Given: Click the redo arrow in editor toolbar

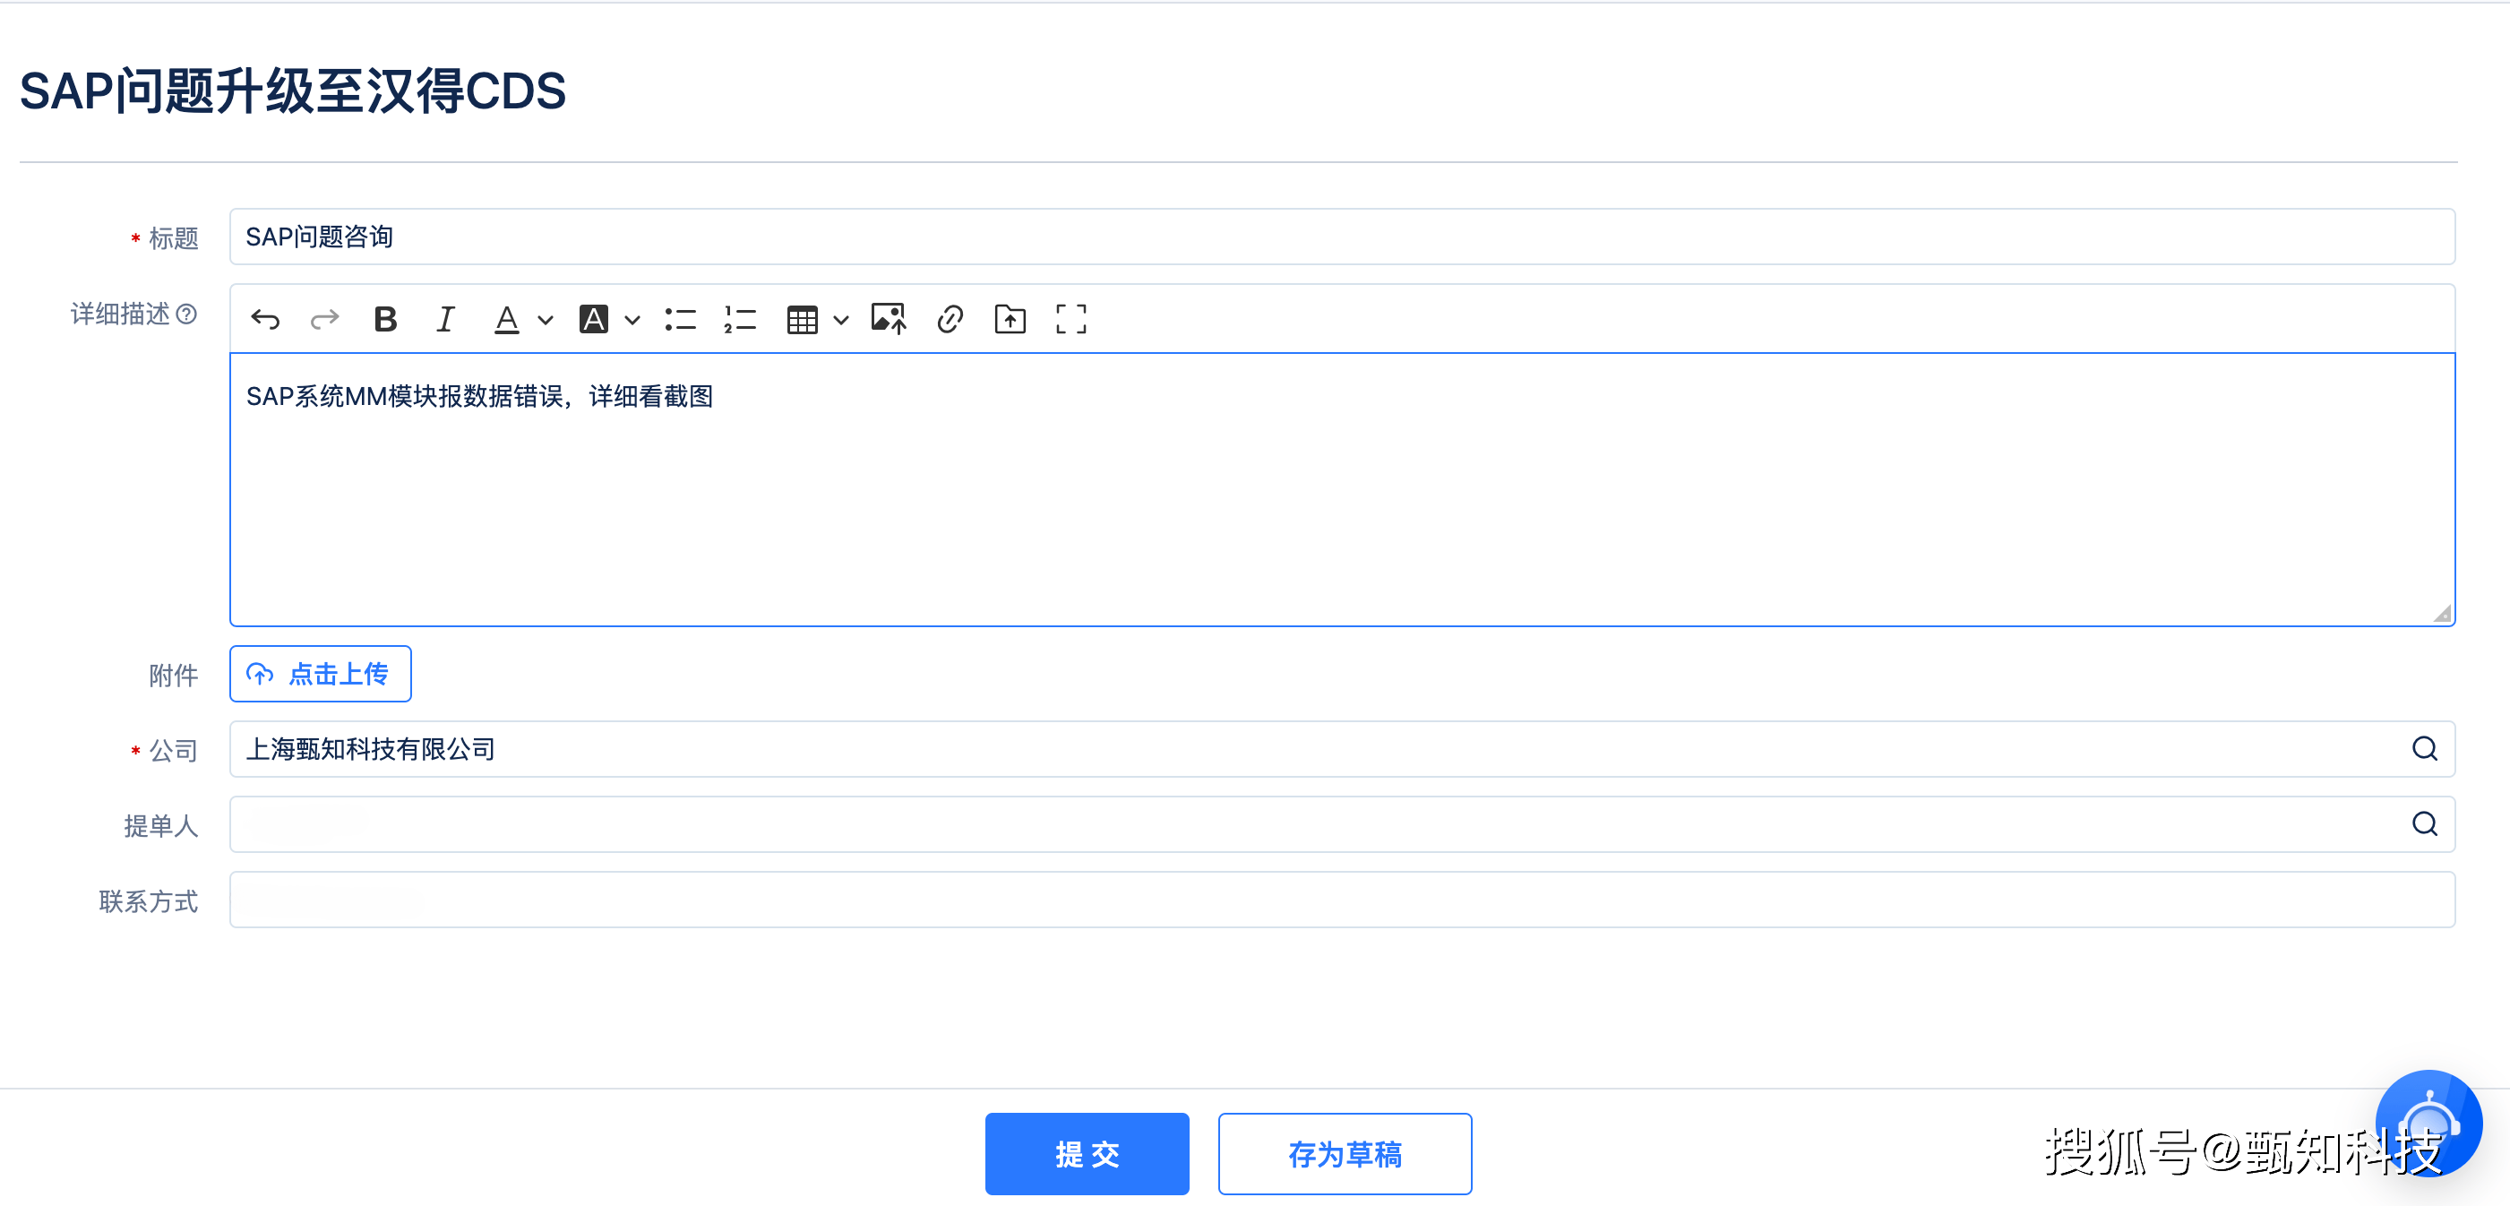Looking at the screenshot, I should pyautogui.click(x=324, y=320).
